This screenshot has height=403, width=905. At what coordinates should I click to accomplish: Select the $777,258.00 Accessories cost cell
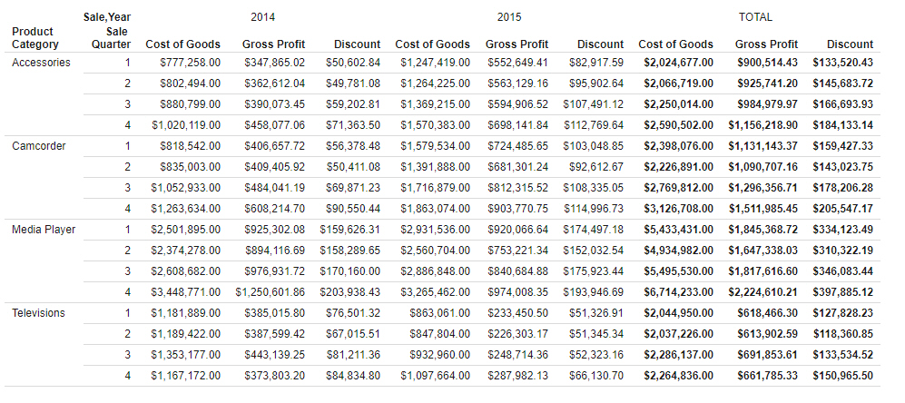(191, 63)
